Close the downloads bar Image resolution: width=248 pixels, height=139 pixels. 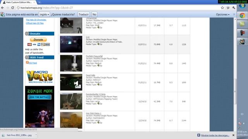(x=233, y=135)
